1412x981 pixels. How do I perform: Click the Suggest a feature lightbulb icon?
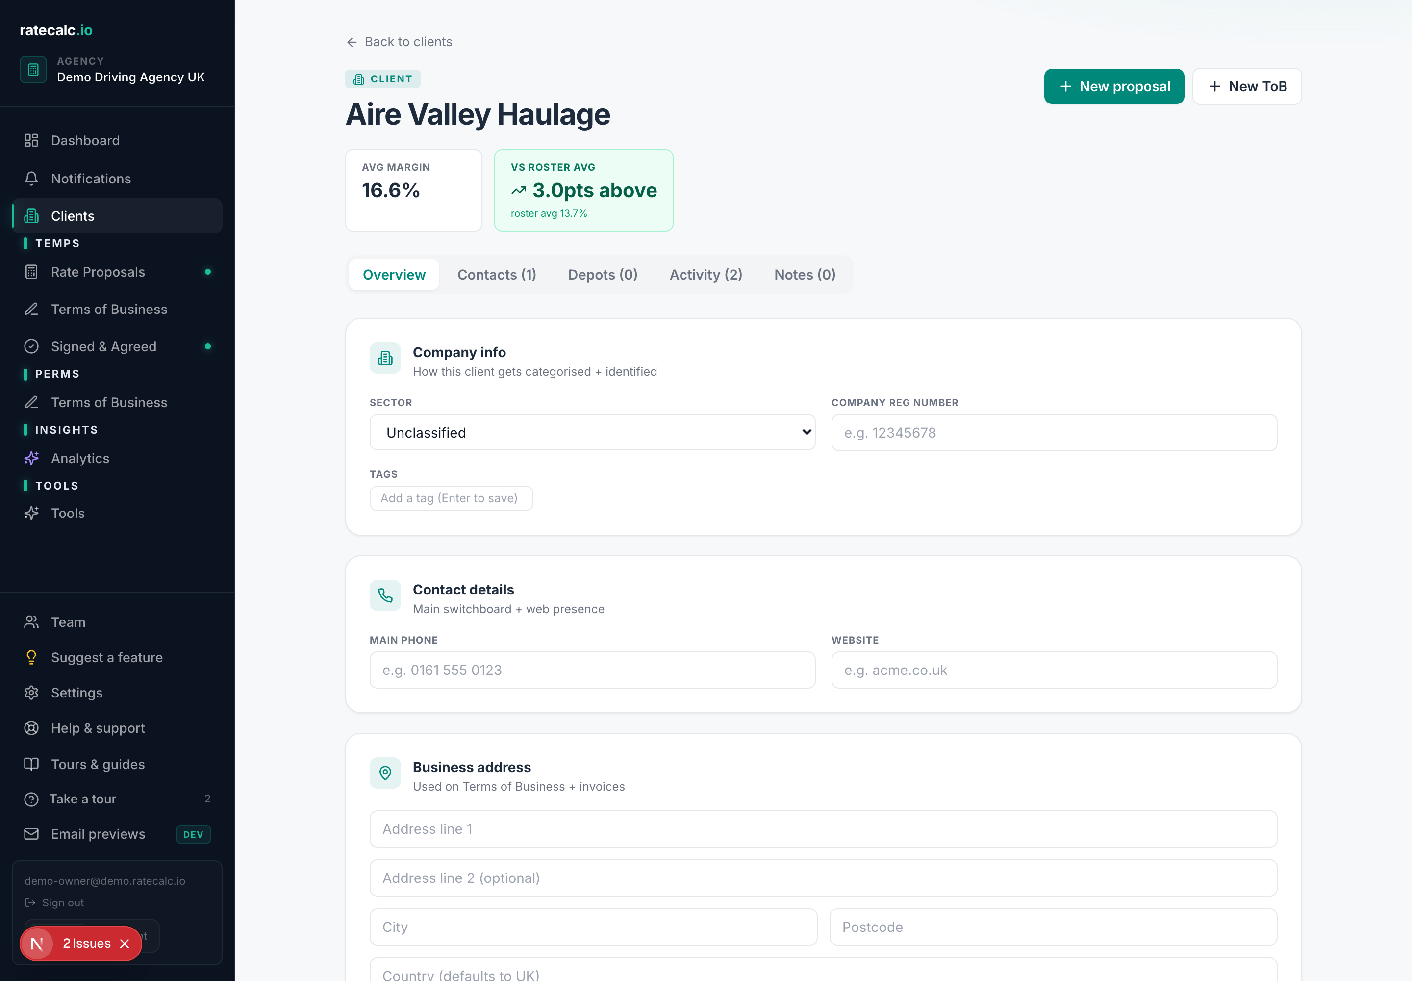[31, 658]
